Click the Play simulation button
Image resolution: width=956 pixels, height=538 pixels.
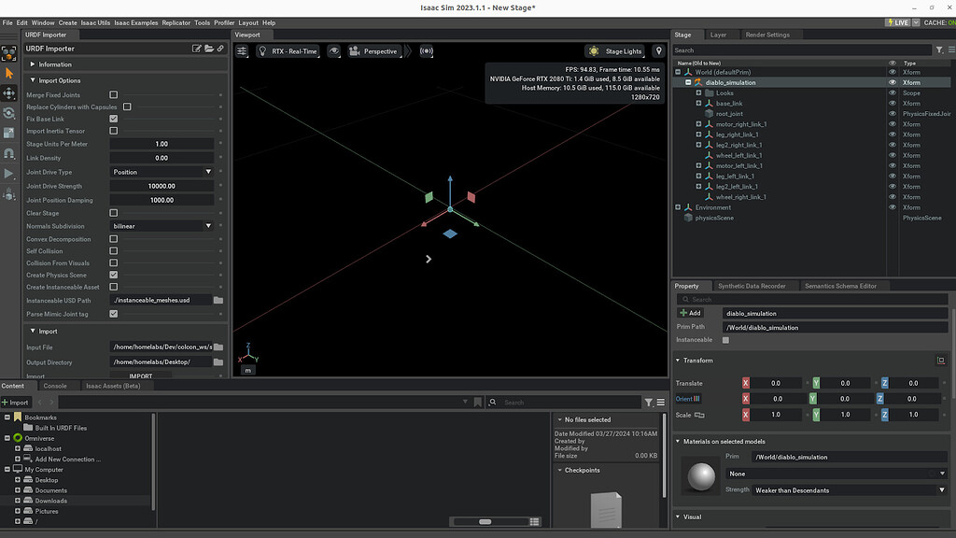pos(9,174)
